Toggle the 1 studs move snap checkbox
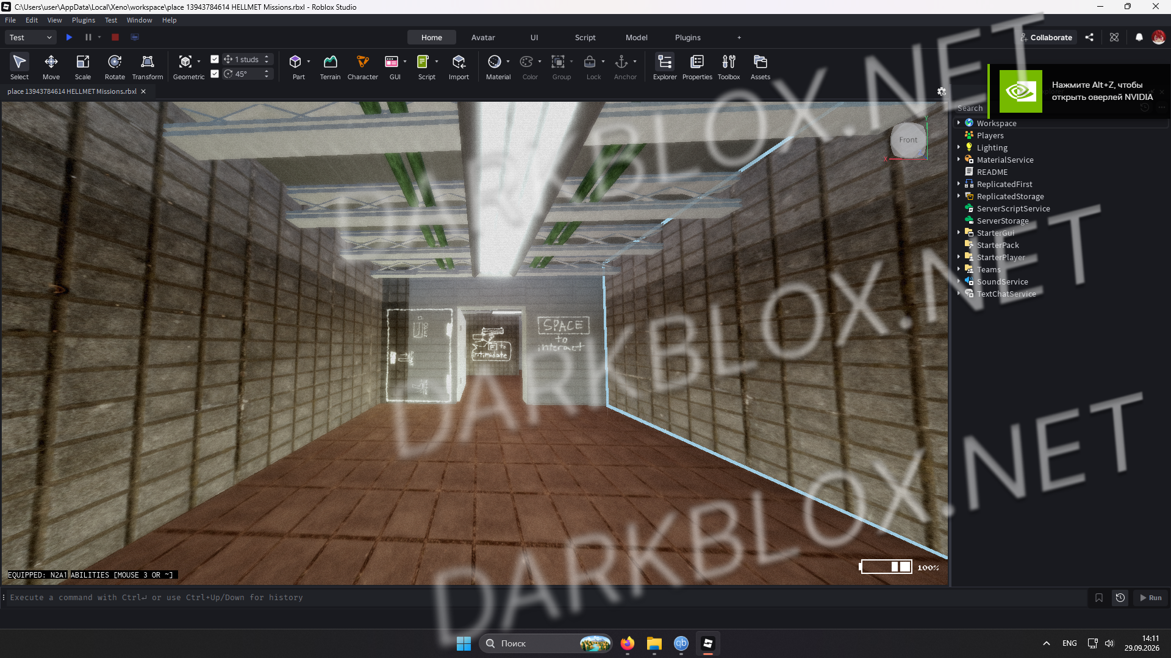1171x658 pixels. 215,59
